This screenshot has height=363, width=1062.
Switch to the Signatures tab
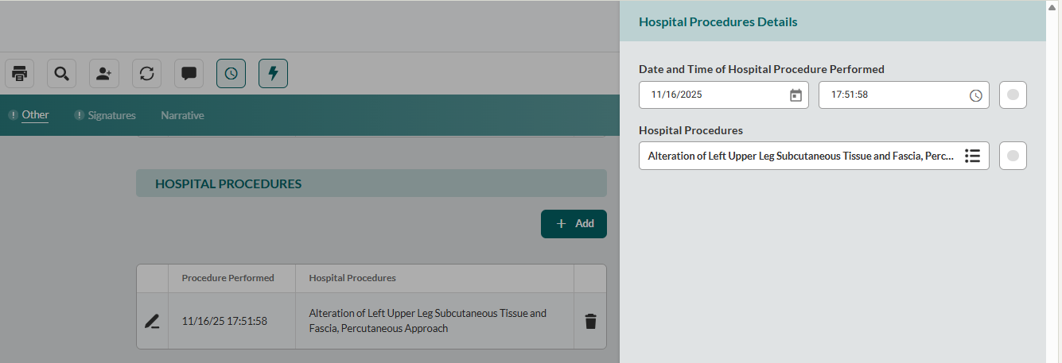111,115
